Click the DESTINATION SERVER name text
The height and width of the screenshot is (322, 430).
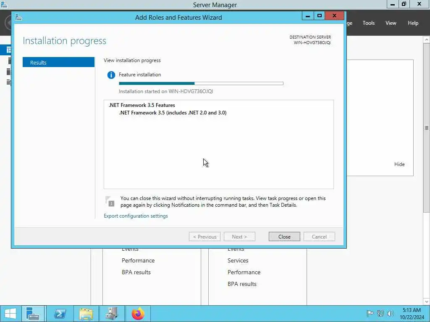pyautogui.click(x=312, y=43)
